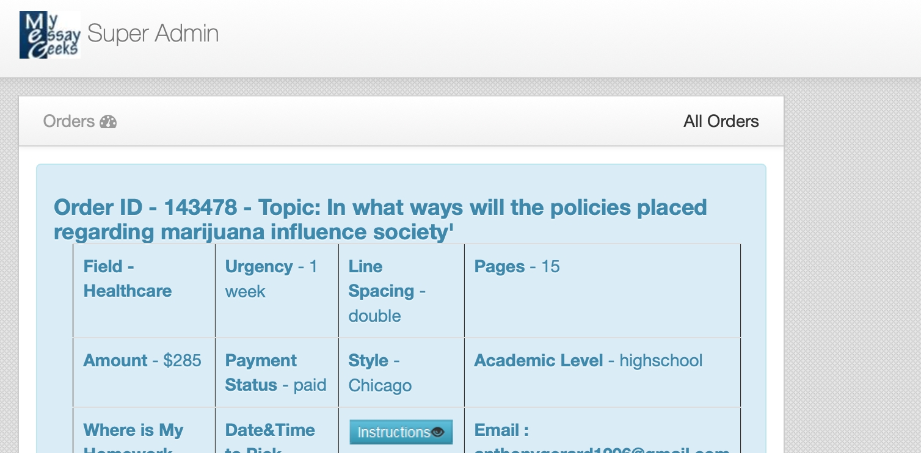Click the eye icon on the Instructions button

tap(438, 432)
